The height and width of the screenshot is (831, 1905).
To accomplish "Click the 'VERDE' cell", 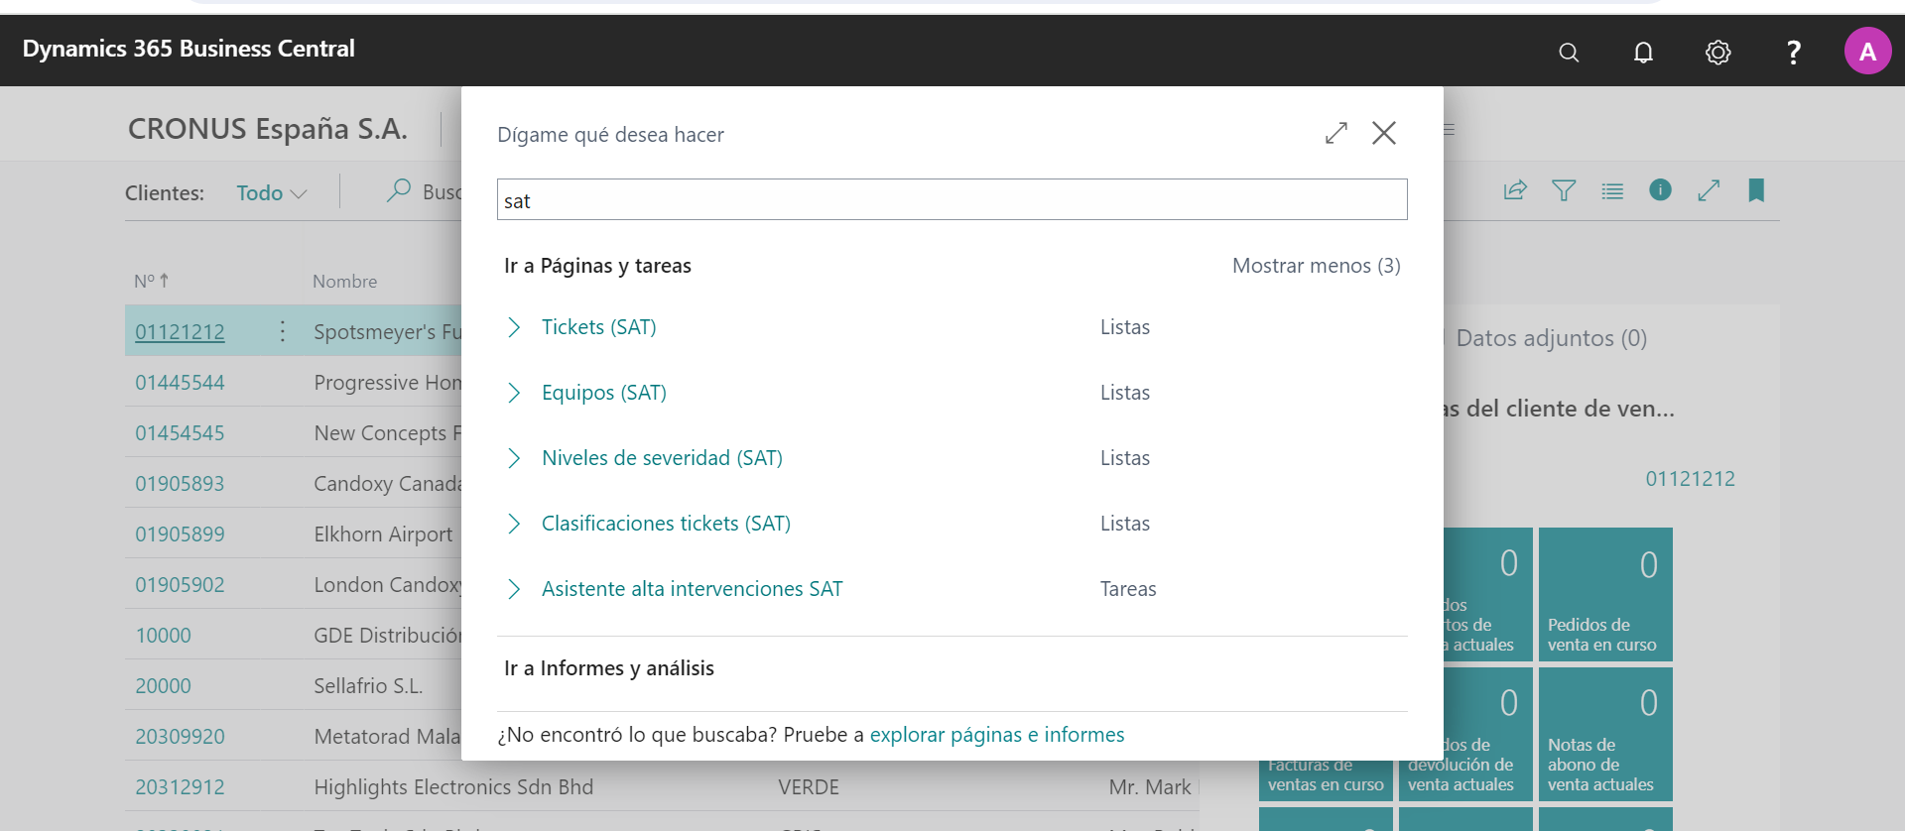I will (809, 787).
